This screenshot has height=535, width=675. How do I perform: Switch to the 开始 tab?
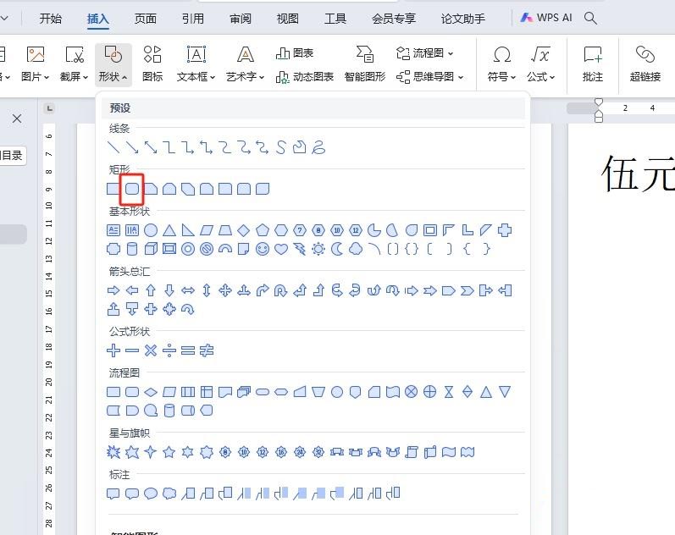point(50,19)
